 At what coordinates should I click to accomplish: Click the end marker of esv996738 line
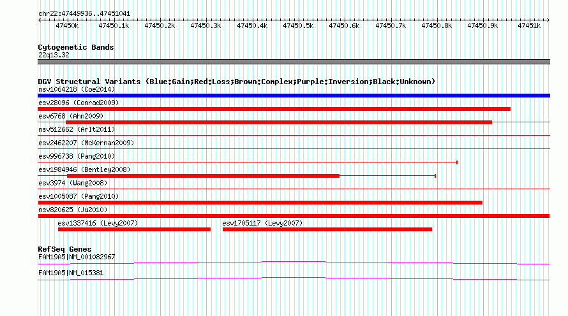point(457,162)
